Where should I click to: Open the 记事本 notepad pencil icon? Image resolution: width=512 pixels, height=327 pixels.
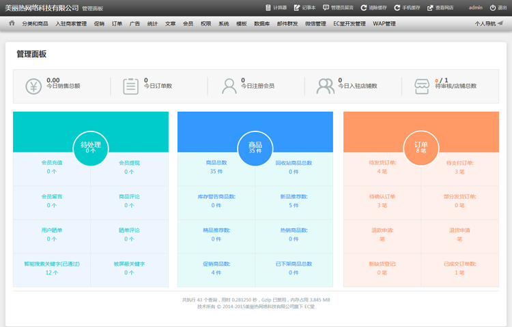(296, 7)
